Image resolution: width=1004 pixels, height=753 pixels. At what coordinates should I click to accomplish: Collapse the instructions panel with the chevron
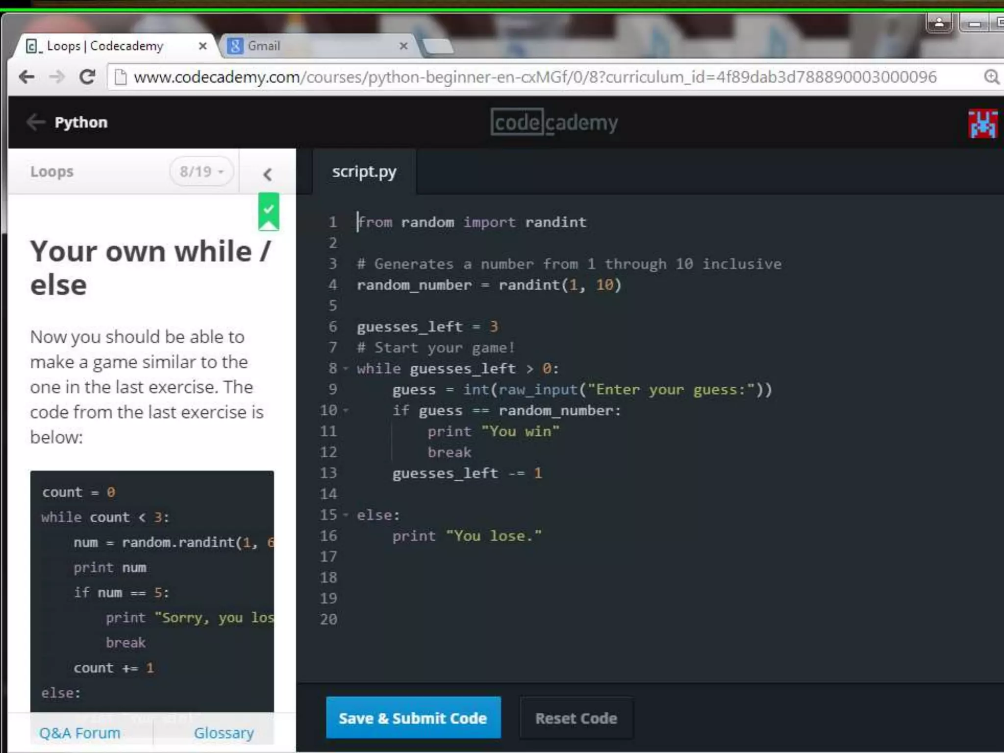267,174
